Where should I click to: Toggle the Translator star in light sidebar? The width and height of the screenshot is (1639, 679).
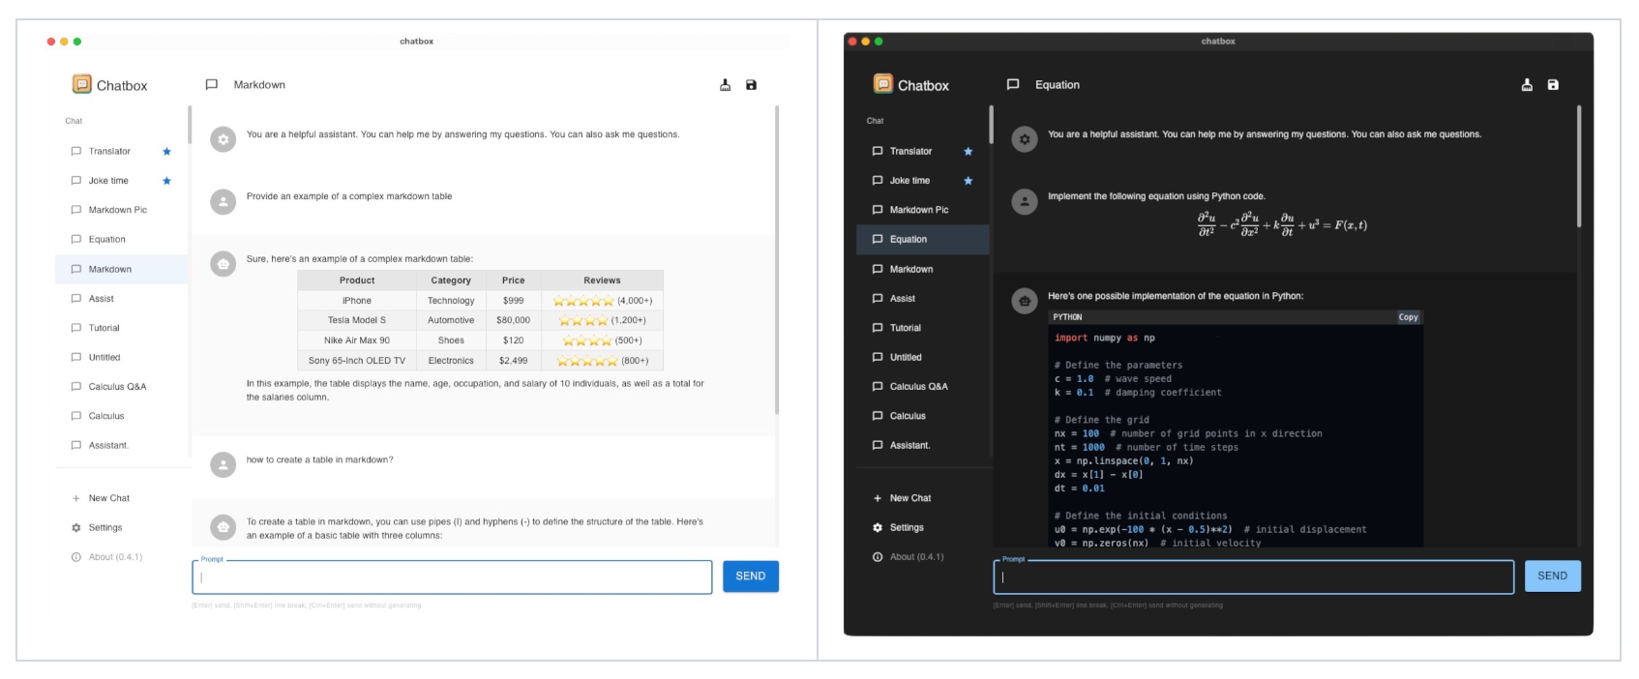point(166,152)
